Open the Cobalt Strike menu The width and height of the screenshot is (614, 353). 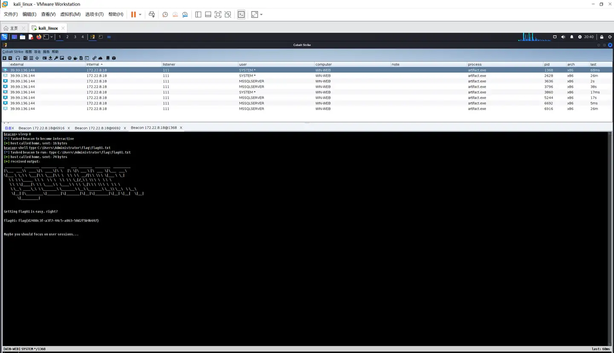click(x=13, y=52)
